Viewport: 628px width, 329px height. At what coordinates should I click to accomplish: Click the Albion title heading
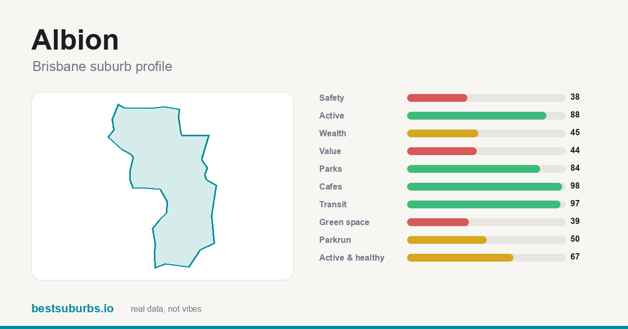tap(75, 40)
